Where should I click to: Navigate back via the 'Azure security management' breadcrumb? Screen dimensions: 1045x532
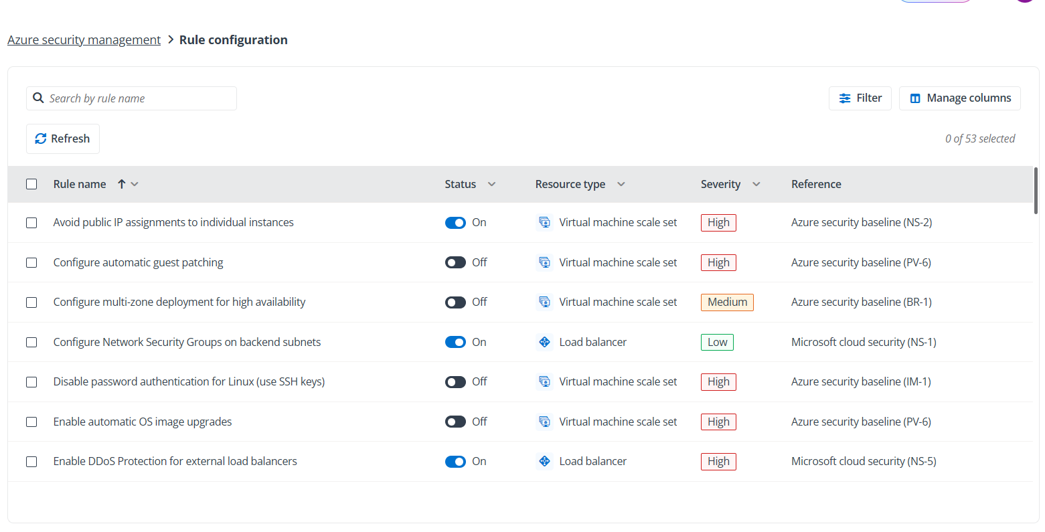[x=84, y=39]
